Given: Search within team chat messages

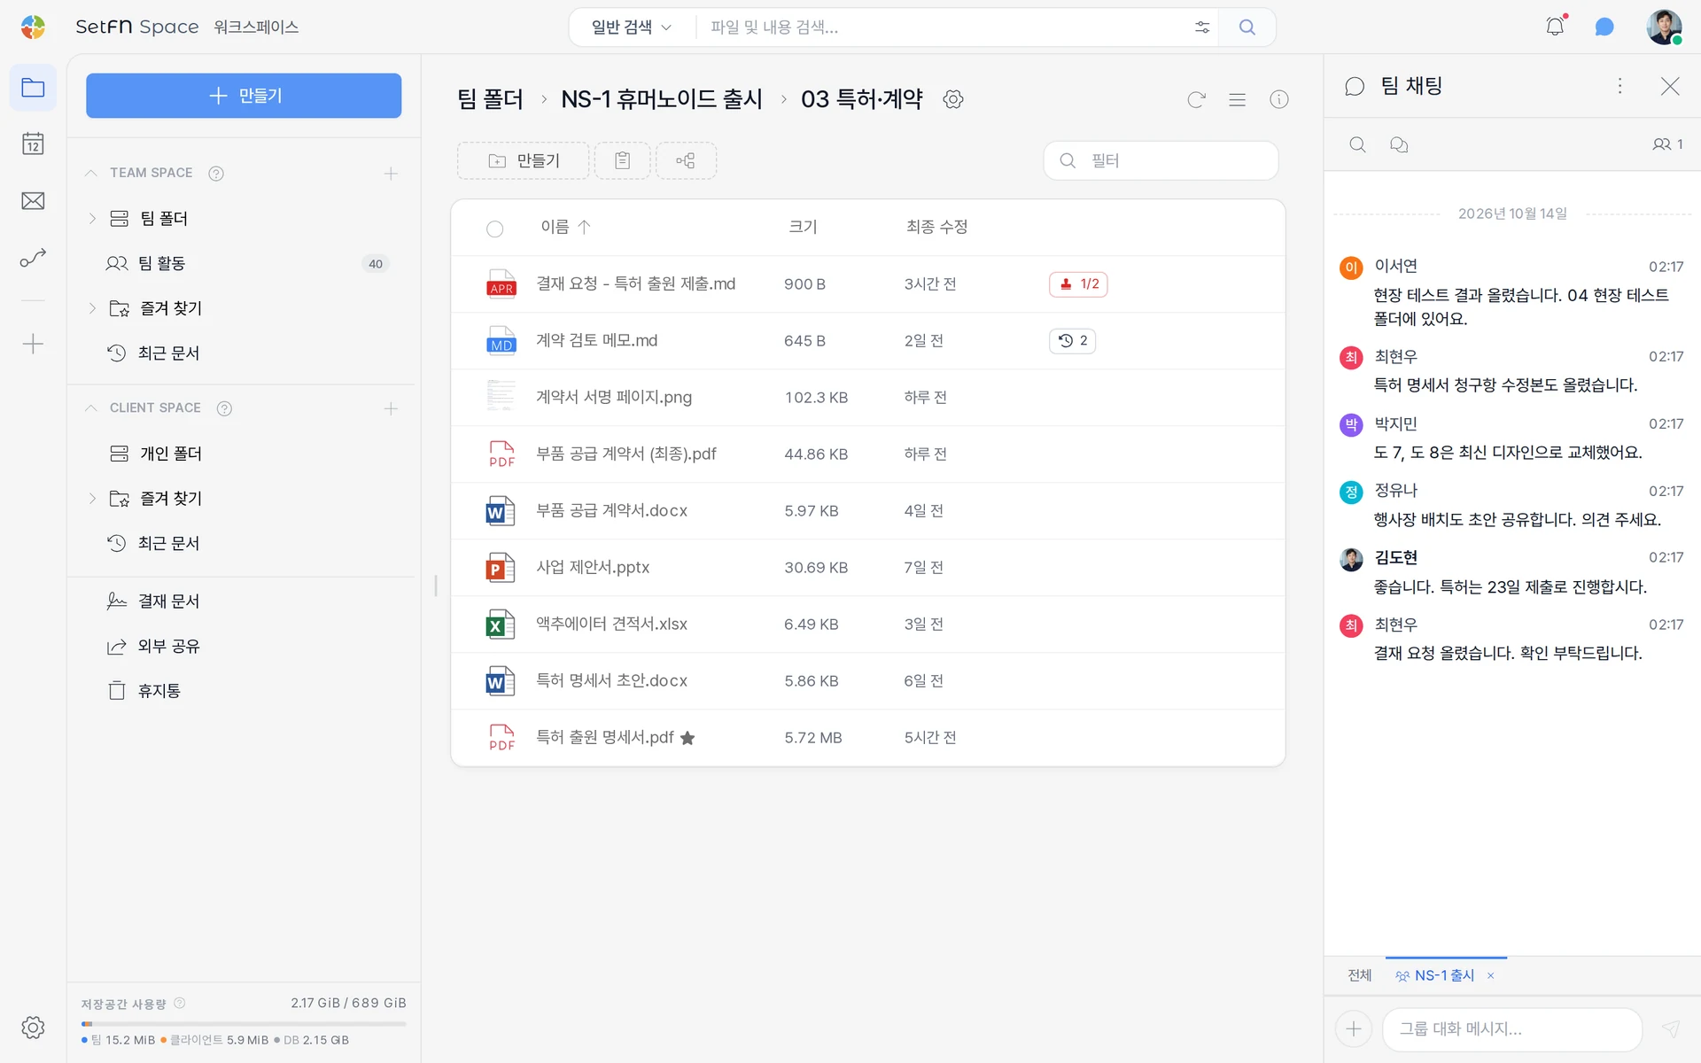Looking at the screenshot, I should (x=1357, y=144).
